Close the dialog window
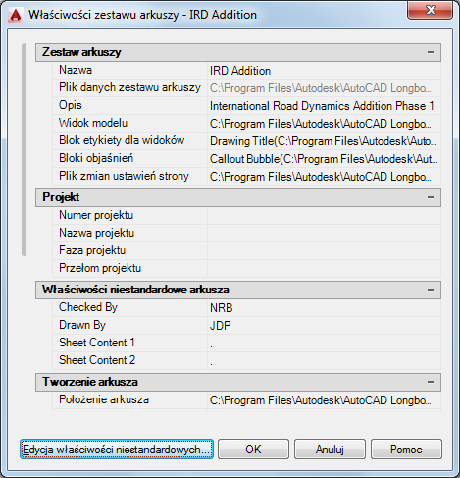 (431, 10)
